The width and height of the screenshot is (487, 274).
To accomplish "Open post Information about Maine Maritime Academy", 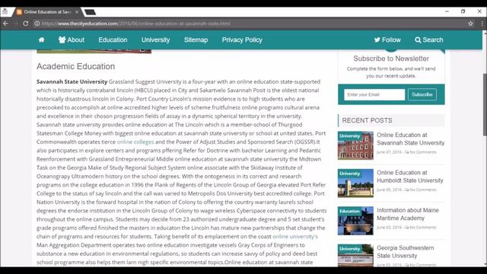I will click(408, 214).
